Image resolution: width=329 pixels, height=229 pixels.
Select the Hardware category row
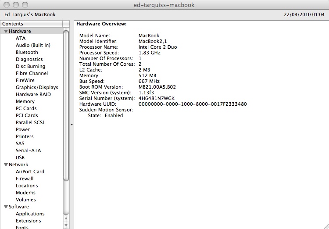tap(32, 31)
